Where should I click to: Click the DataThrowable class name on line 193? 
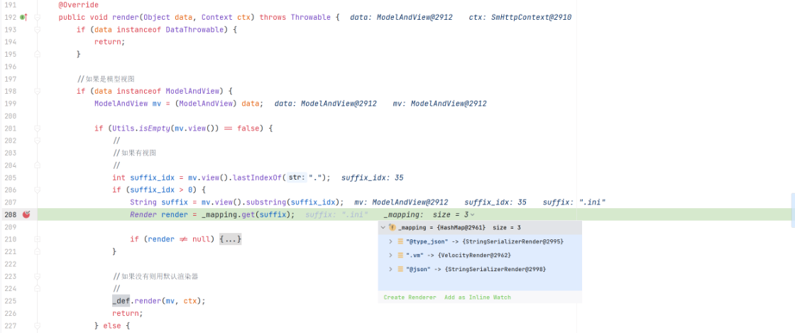tap(194, 29)
